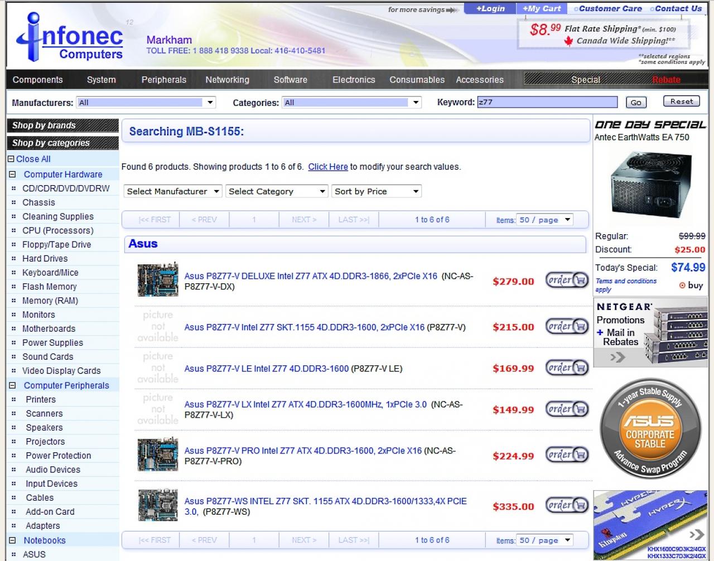This screenshot has height=561, width=714.
Task: Open the Kingston HyperX memory banner
Action: click(x=650, y=525)
